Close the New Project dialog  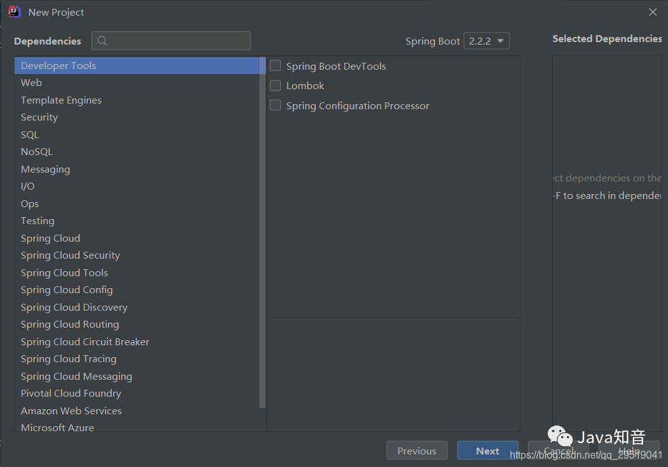click(x=653, y=12)
